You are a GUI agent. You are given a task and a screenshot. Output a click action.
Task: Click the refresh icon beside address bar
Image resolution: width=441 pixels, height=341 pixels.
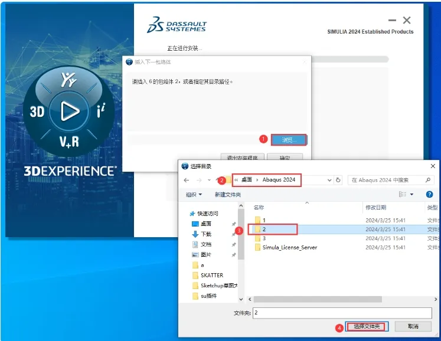338,180
